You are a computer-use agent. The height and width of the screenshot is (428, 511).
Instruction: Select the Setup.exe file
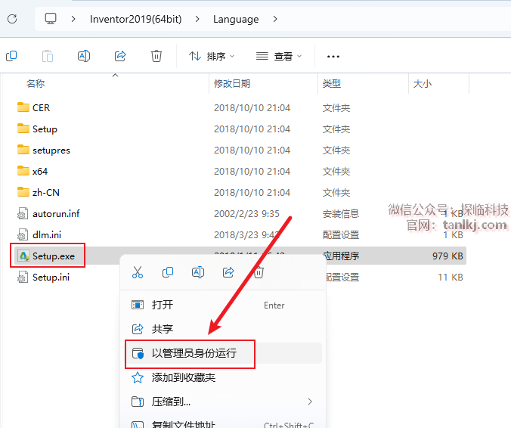54,256
